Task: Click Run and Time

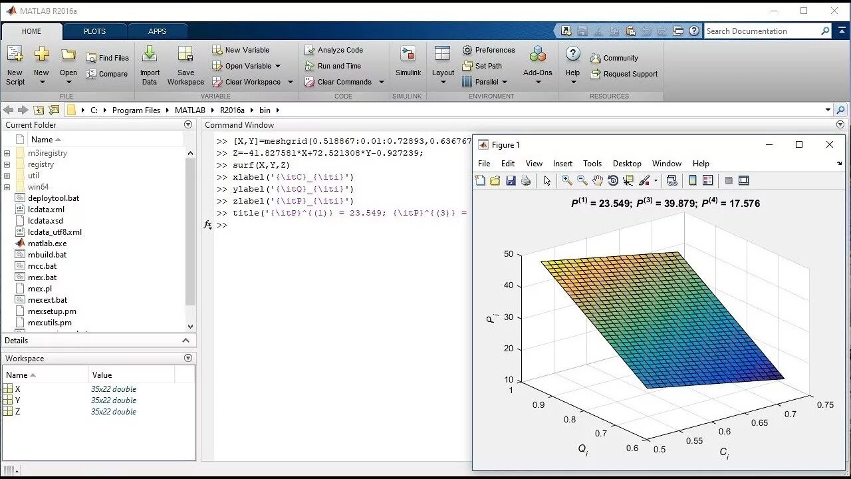Action: pyautogui.click(x=333, y=66)
